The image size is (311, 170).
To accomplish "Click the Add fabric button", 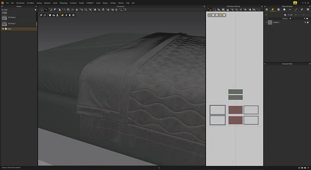I will 290,15.
